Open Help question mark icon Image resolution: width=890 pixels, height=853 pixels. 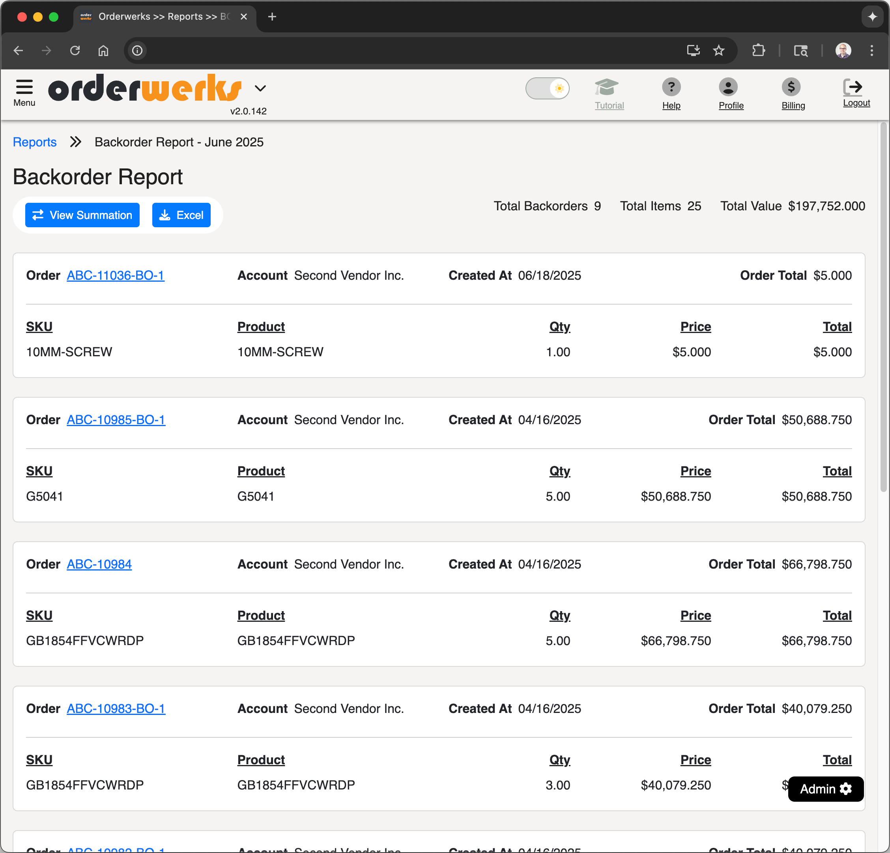pyautogui.click(x=671, y=87)
